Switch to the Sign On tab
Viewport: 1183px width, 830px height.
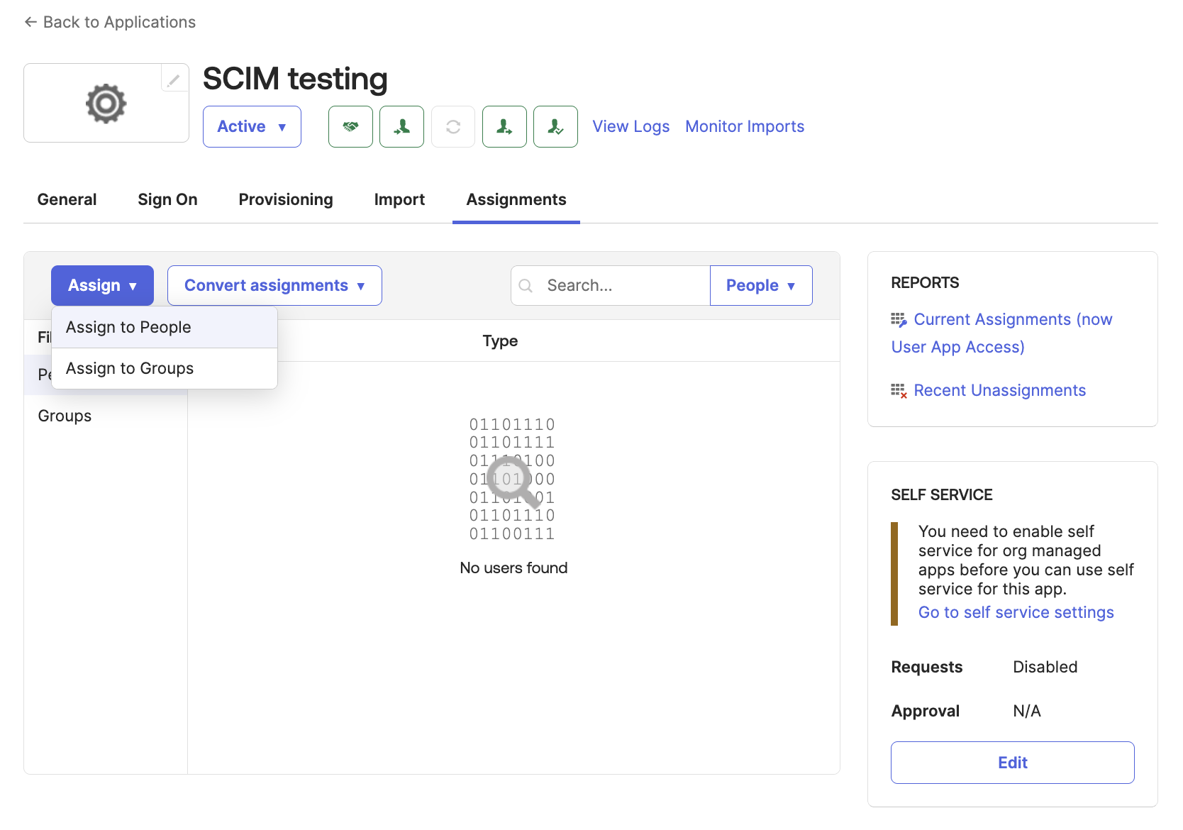167,200
